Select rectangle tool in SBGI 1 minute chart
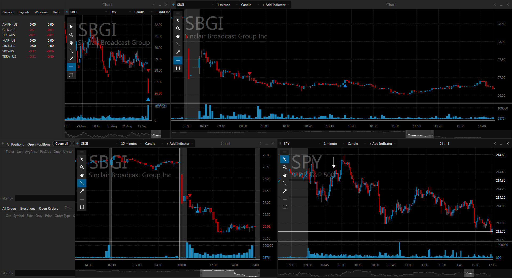The image size is (512, 278). (x=178, y=68)
